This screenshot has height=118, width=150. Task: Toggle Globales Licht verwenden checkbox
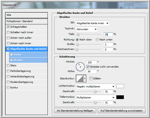click(x=88, y=67)
